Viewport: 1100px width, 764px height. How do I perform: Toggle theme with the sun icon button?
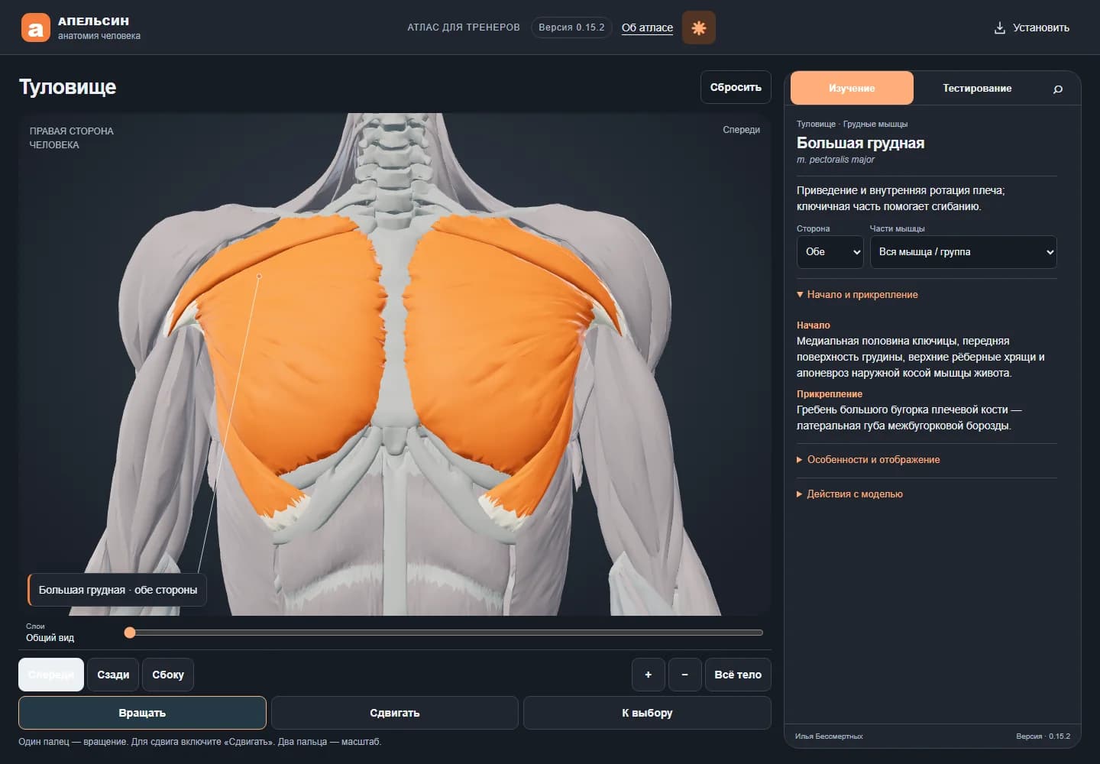click(698, 28)
